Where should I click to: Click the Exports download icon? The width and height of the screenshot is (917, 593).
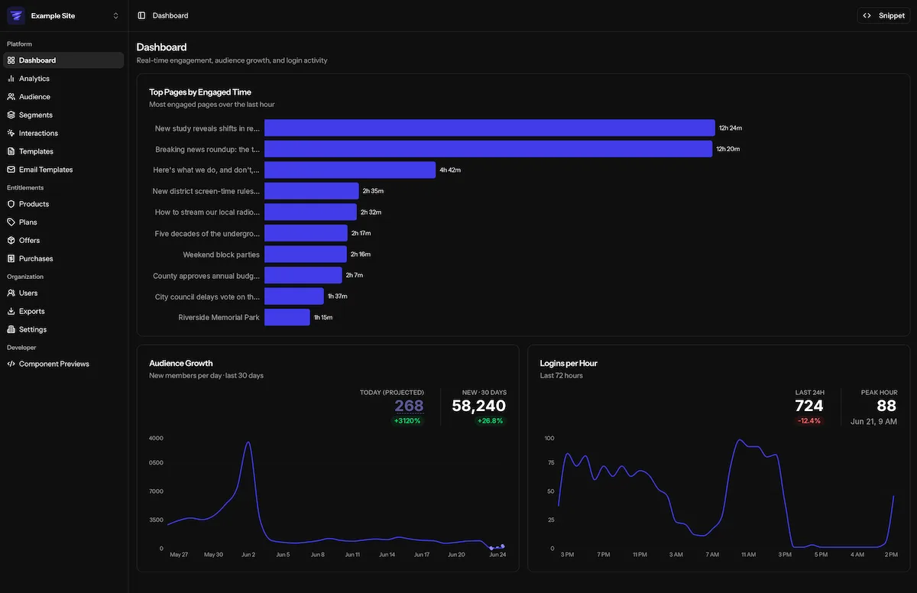pos(11,311)
